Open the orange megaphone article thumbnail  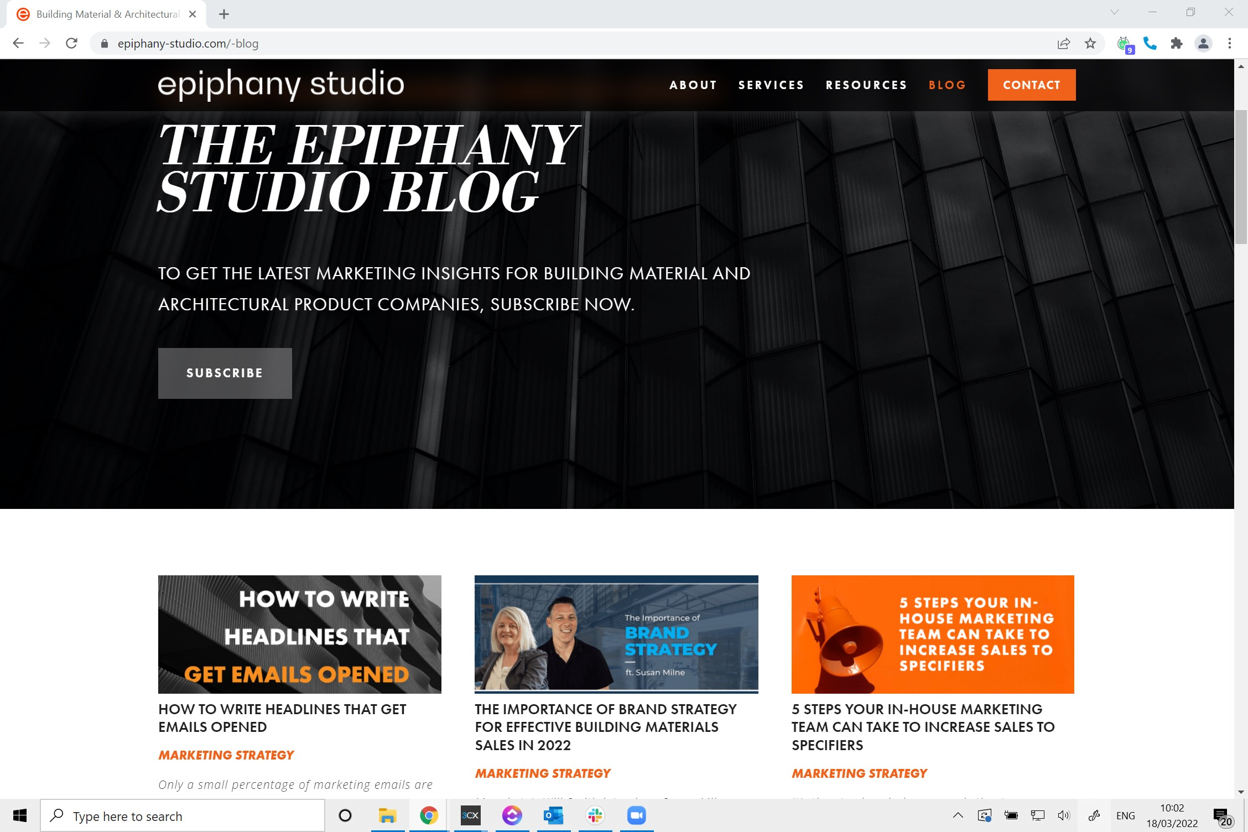(933, 635)
